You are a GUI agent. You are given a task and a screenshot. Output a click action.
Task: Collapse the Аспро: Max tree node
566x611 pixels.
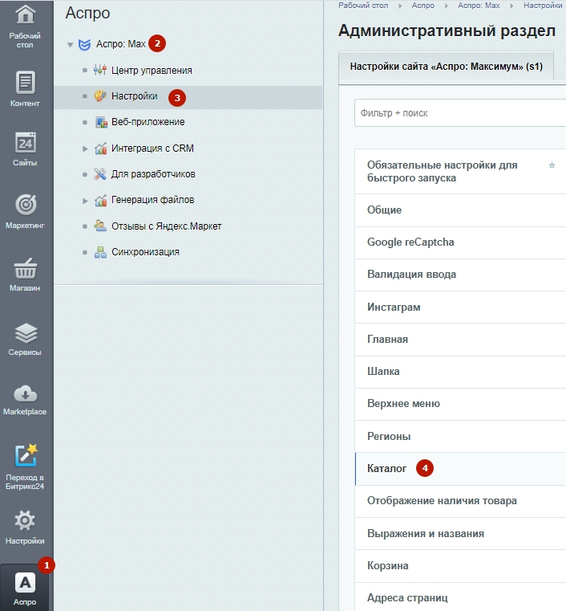point(70,45)
